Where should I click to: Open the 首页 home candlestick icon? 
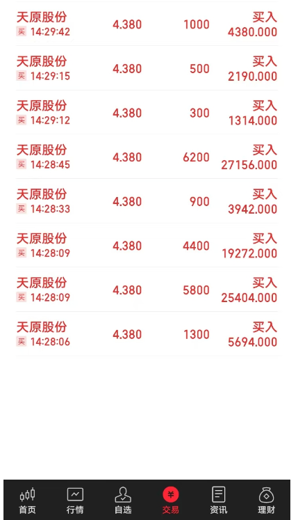(27, 494)
